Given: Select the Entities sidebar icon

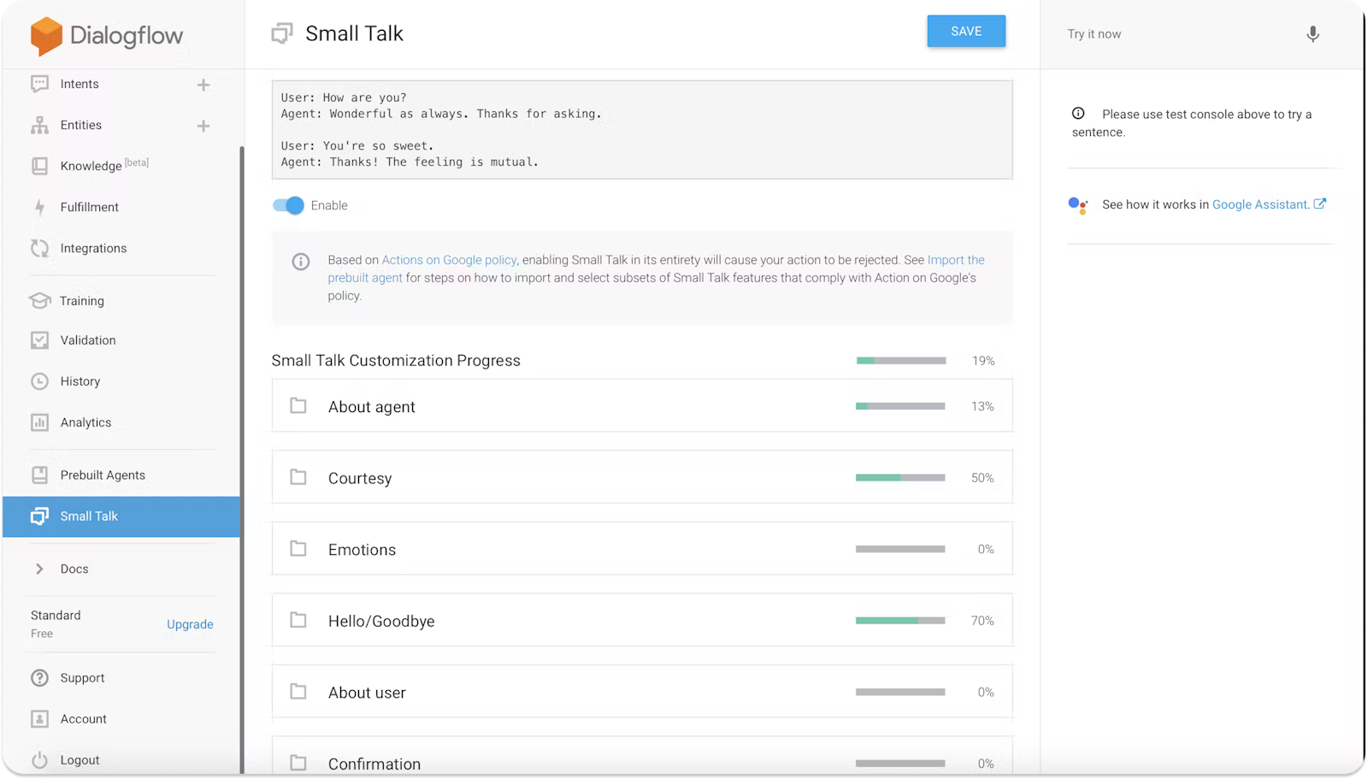Looking at the screenshot, I should pyautogui.click(x=39, y=125).
